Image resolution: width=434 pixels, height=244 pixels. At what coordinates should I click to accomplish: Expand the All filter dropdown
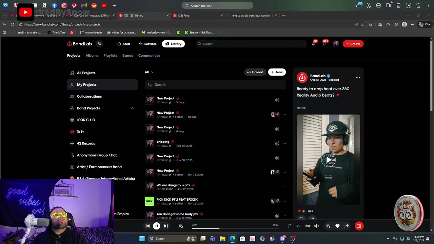(x=149, y=72)
